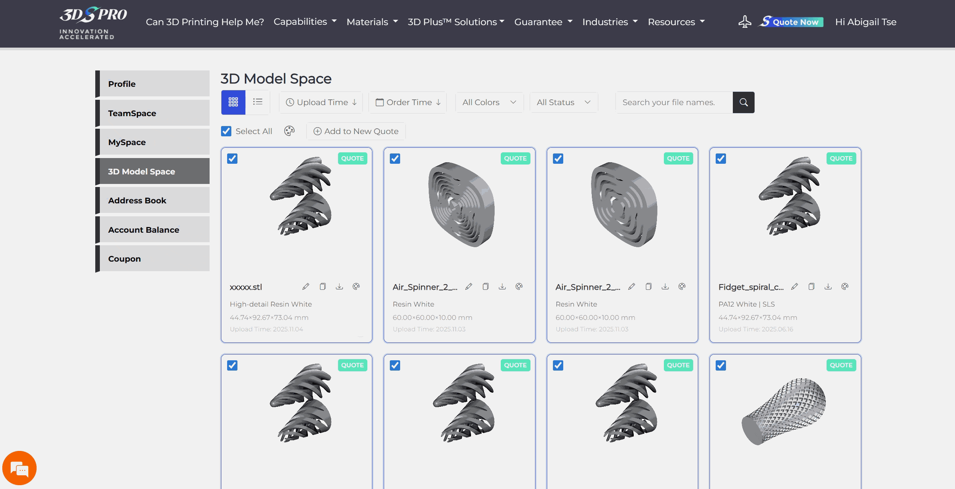Click the airplane icon in top header

(745, 22)
